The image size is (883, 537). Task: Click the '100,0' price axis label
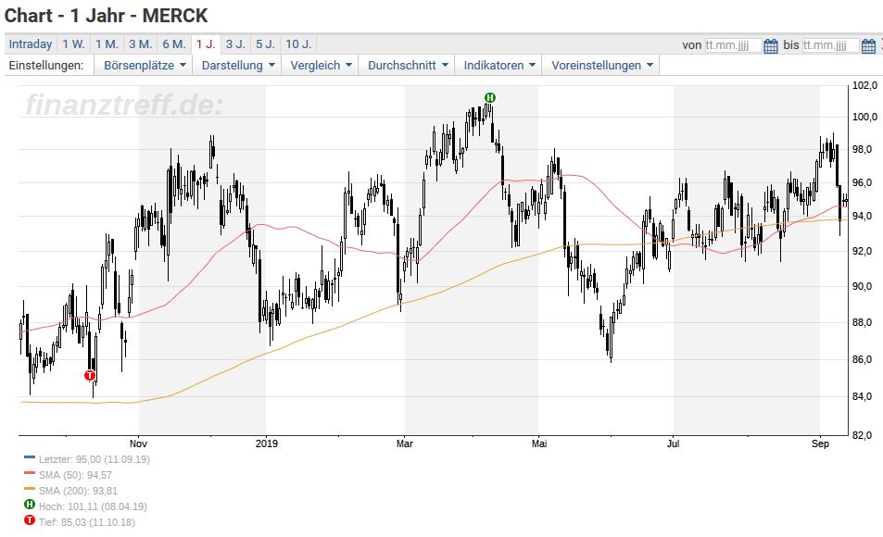click(865, 117)
